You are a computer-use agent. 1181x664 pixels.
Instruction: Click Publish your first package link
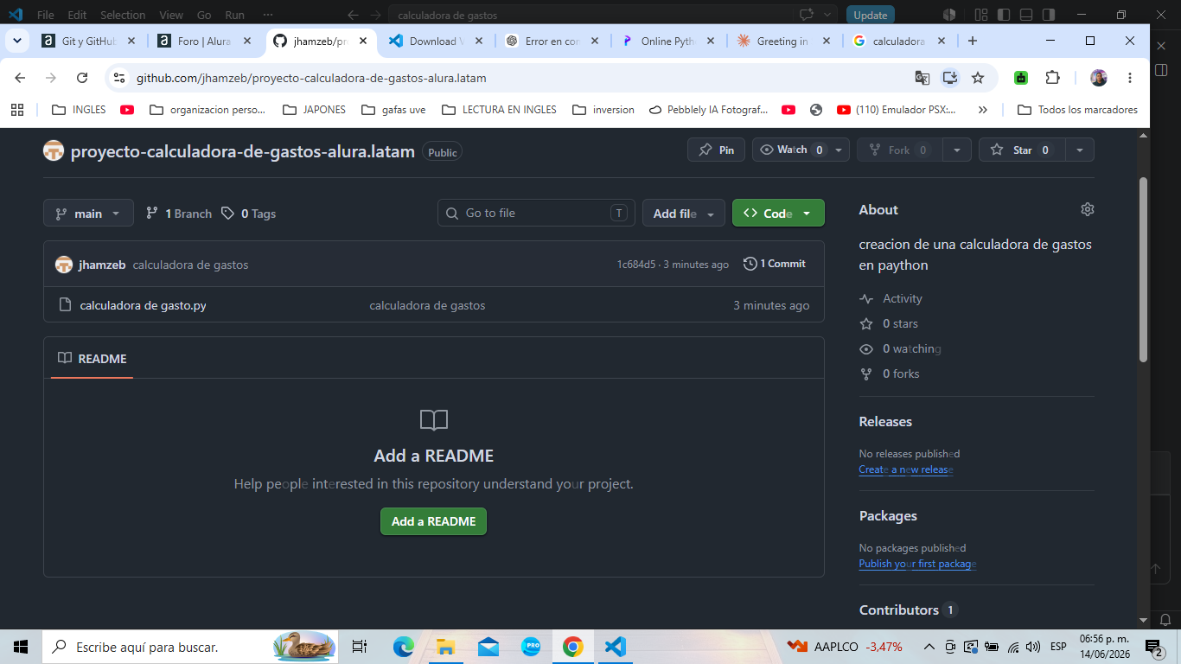click(x=917, y=564)
